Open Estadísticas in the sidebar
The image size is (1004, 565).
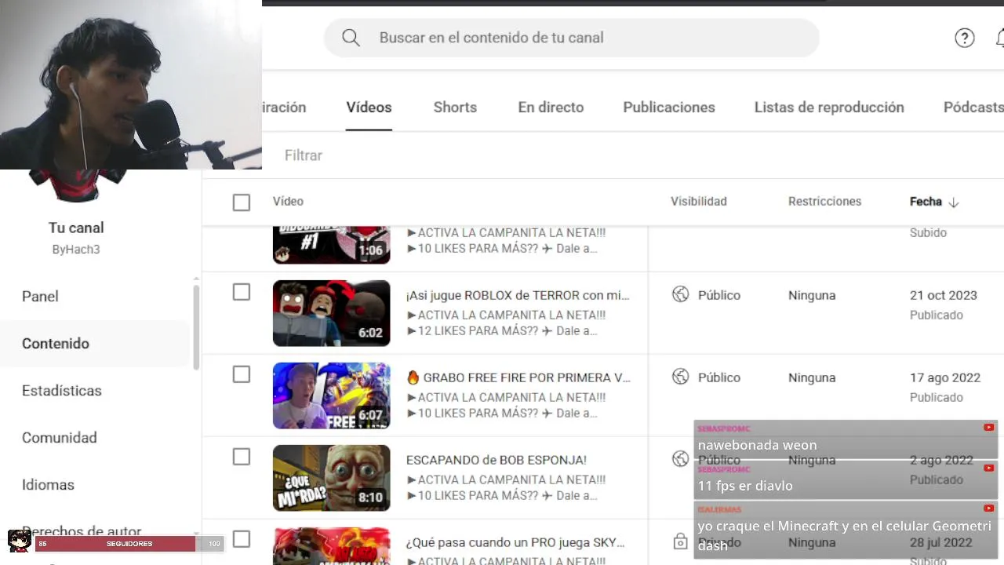[62, 391]
